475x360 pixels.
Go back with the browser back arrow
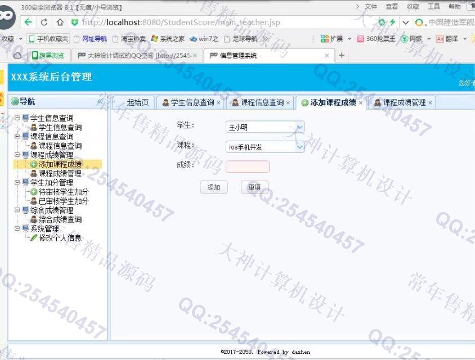[28, 22]
